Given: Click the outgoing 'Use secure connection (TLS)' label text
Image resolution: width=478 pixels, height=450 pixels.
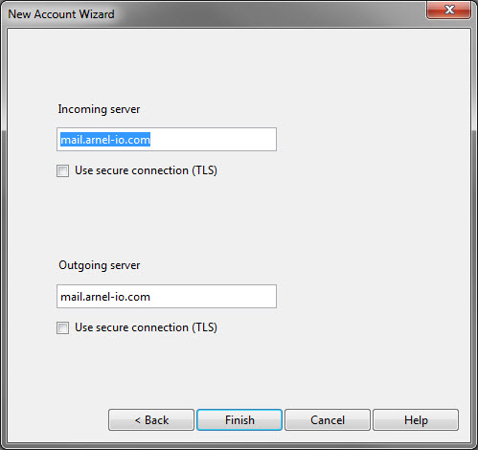Looking at the screenshot, I should [146, 327].
